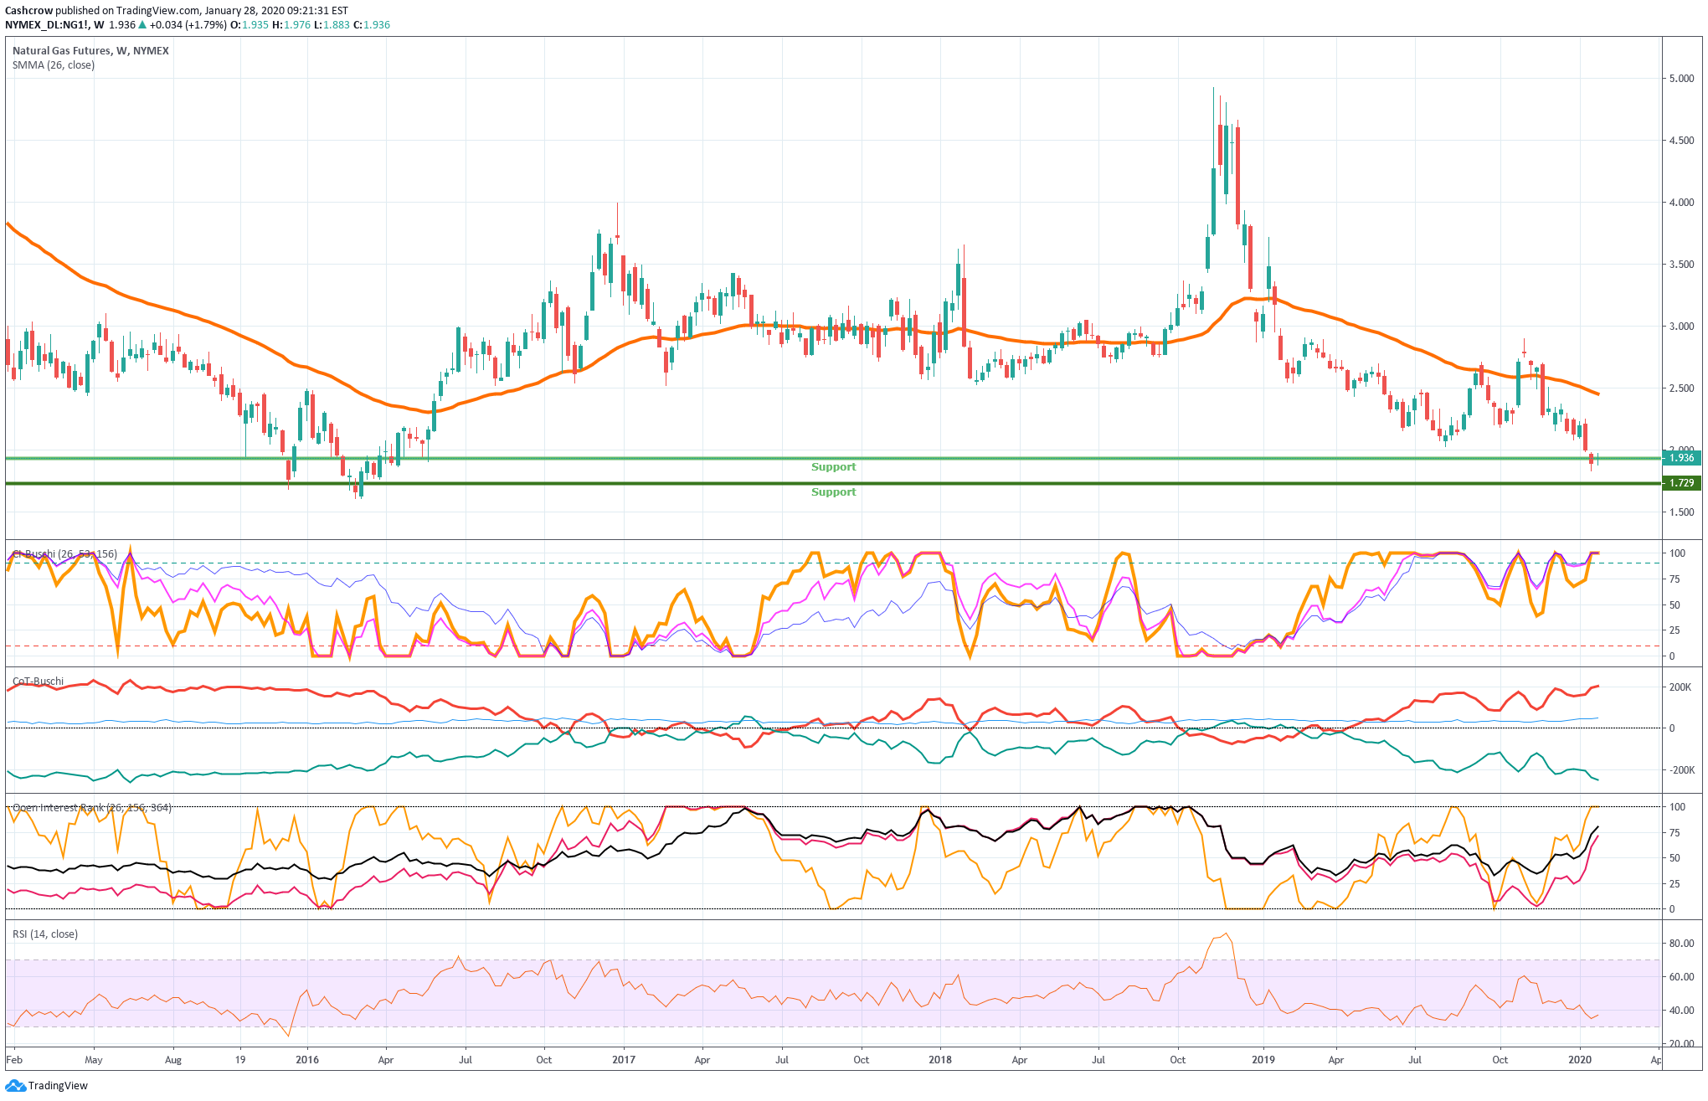
Task: Click the green up-arrow price change icon
Action: pyautogui.click(x=143, y=25)
